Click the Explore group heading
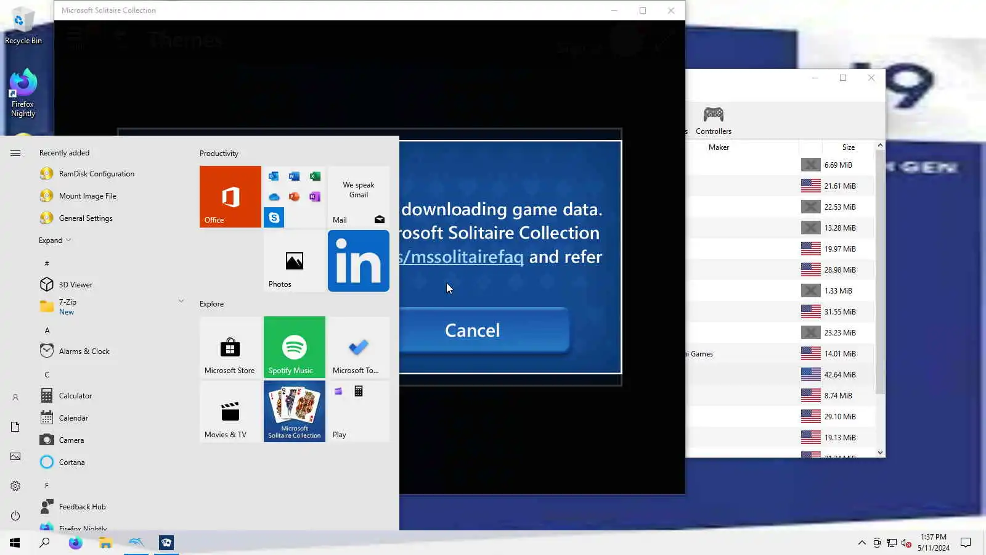Image resolution: width=986 pixels, height=555 pixels. click(x=211, y=304)
